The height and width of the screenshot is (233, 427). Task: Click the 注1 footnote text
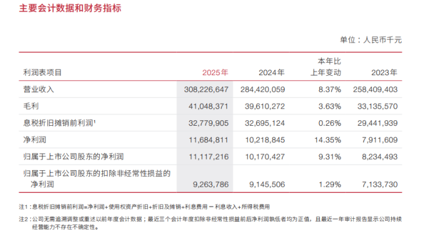(144, 207)
